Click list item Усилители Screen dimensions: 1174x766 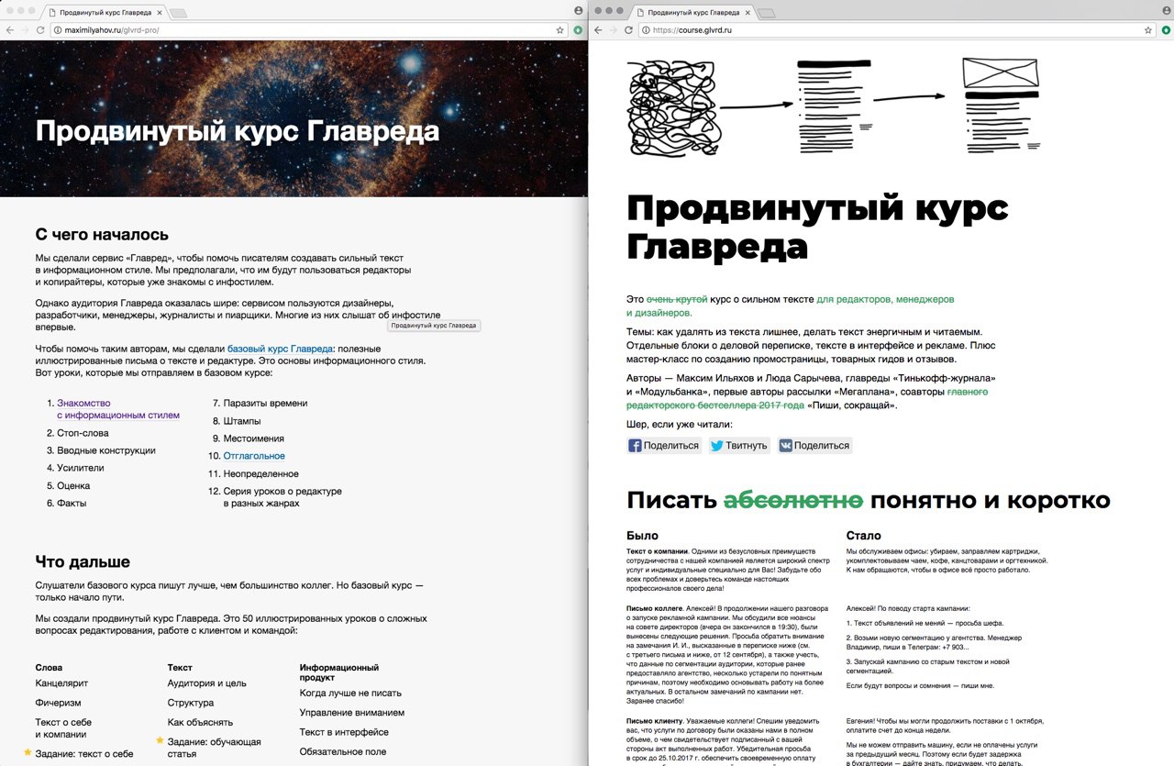pyautogui.click(x=81, y=468)
